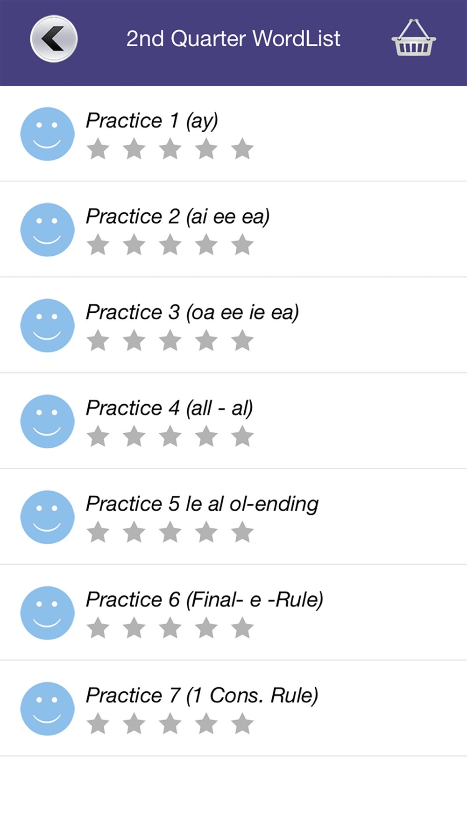This screenshot has width=467, height=830.
Task: Tap the smiley face beside Practice 7
Action: coord(47,709)
